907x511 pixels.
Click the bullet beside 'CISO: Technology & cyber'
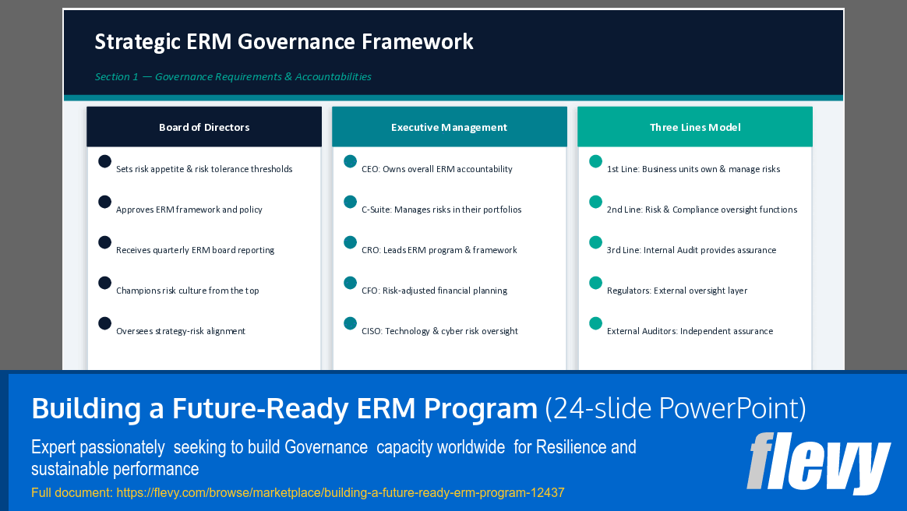(350, 323)
